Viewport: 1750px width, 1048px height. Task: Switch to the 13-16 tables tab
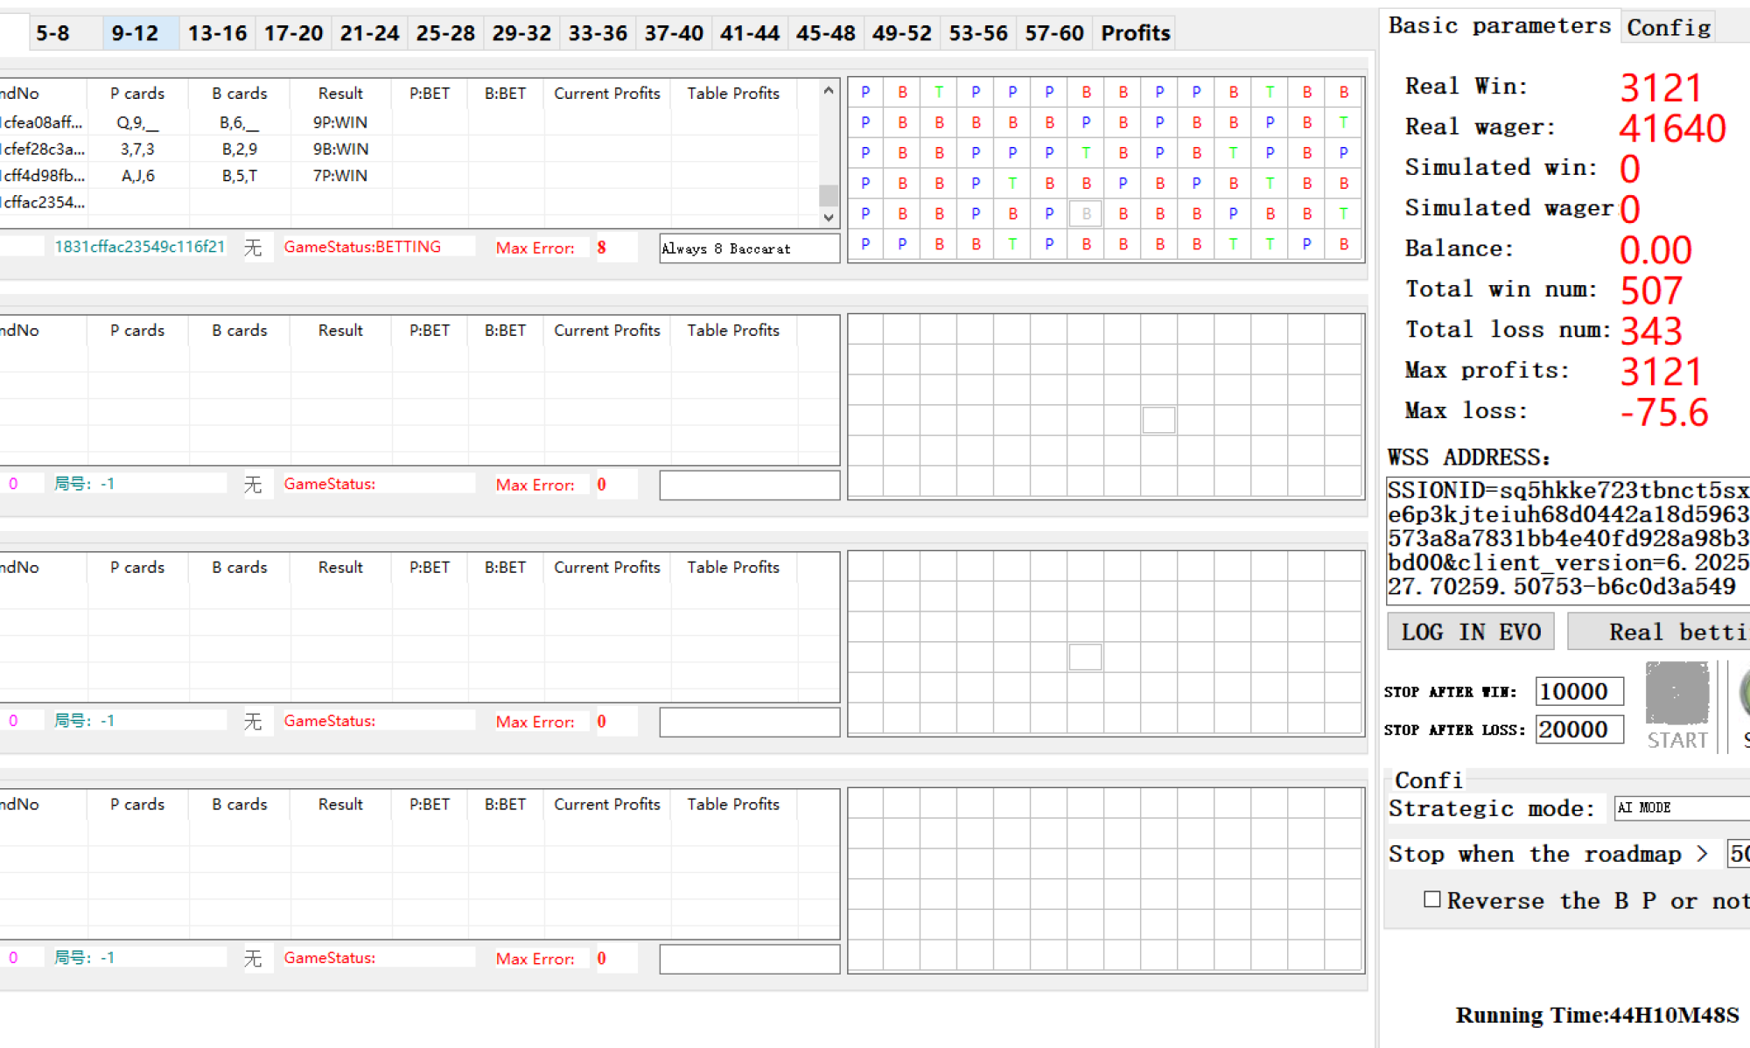tap(217, 33)
